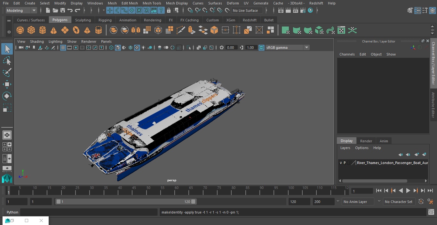The height and width of the screenshot is (225, 437).
Task: Open the Modeling menu set dropdown
Action: click(21, 11)
